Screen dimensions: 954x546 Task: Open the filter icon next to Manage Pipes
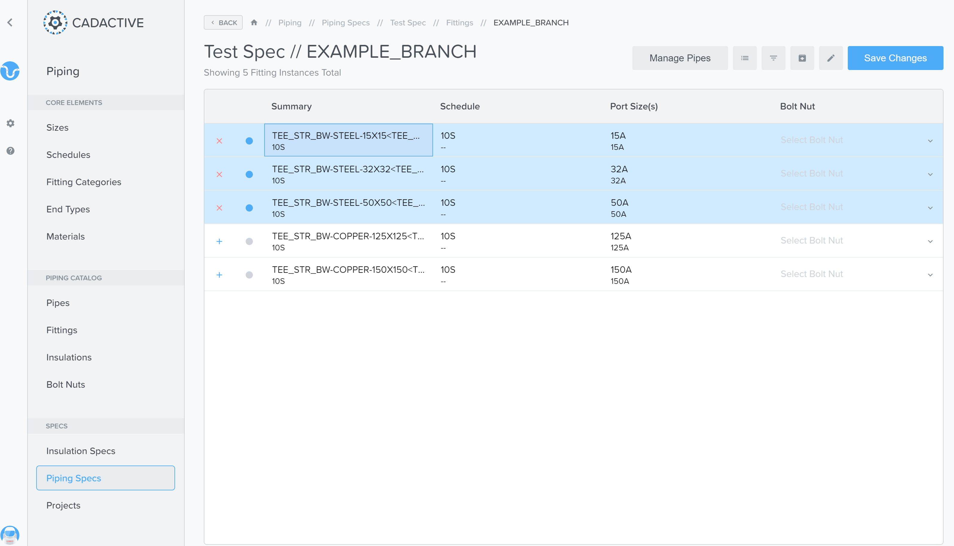(773, 58)
